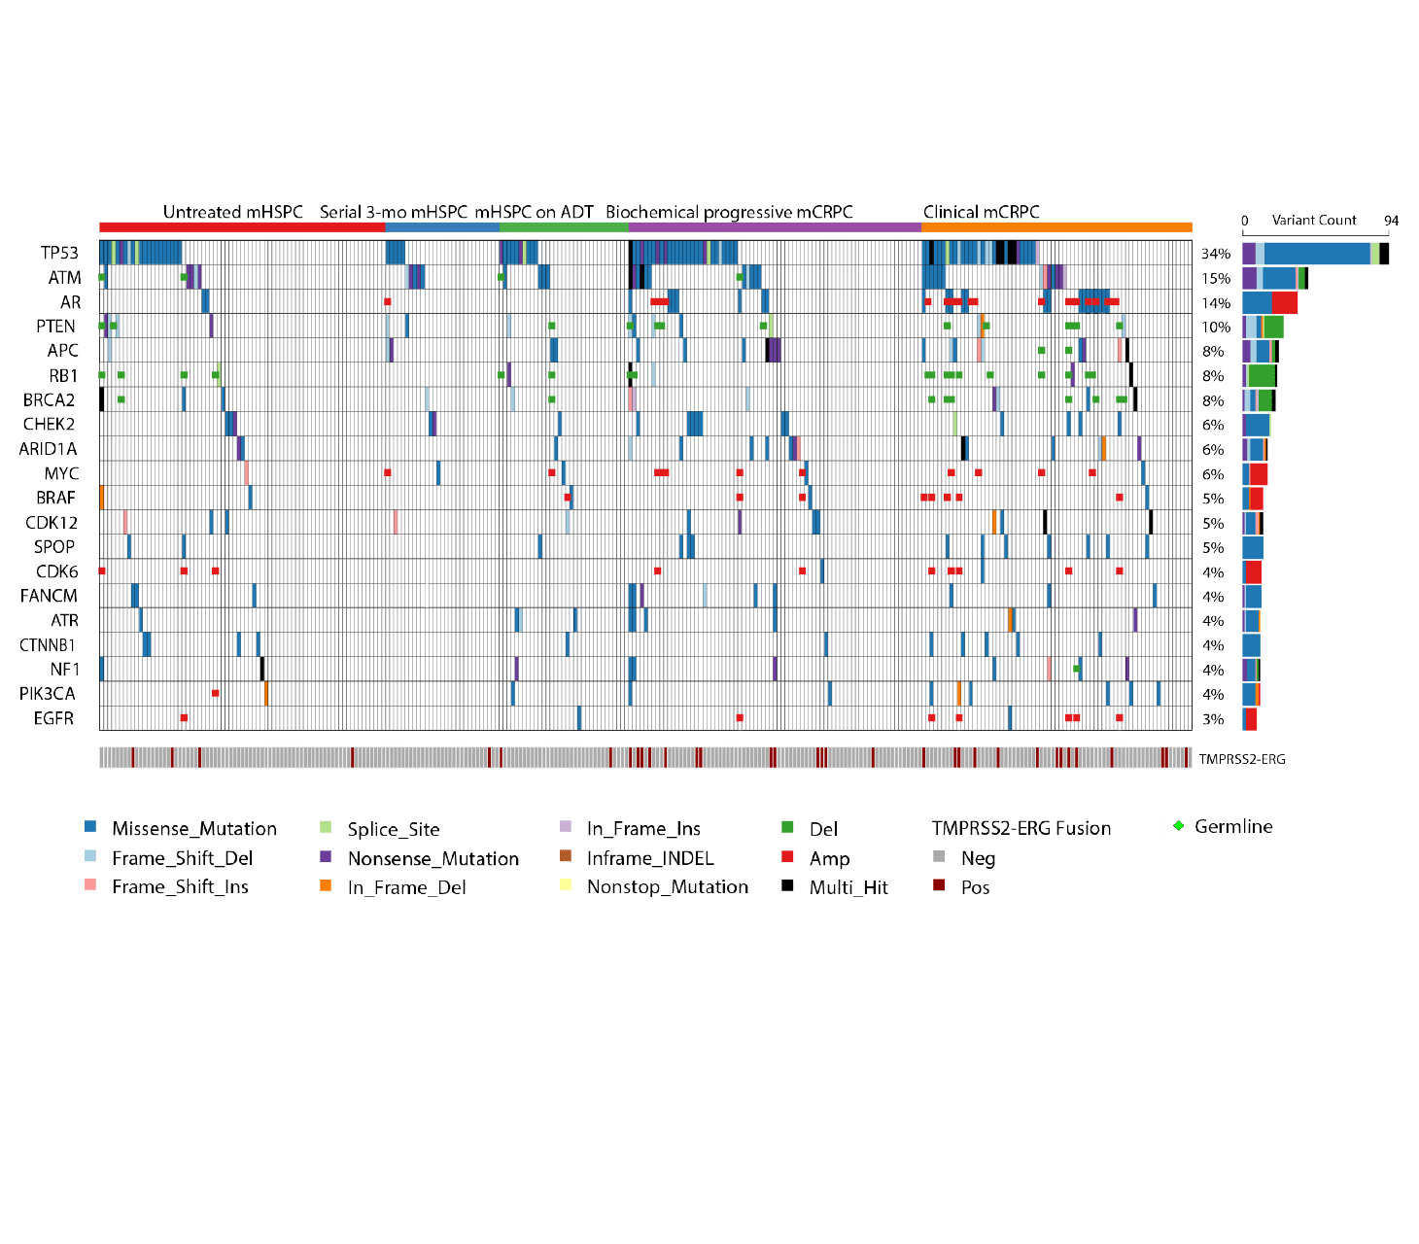Select the Multi_Hit black legend swatch
The width and height of the screenshot is (1419, 1244).
point(787,885)
